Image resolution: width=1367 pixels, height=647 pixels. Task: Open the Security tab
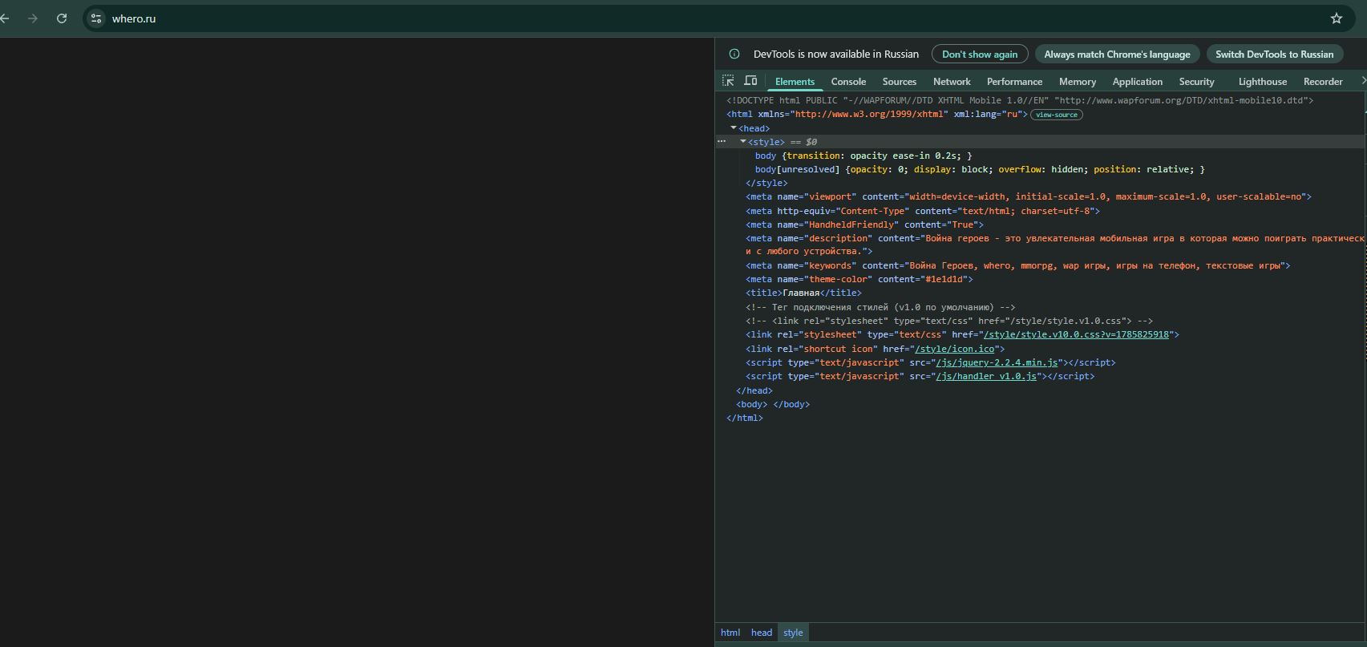tap(1196, 82)
